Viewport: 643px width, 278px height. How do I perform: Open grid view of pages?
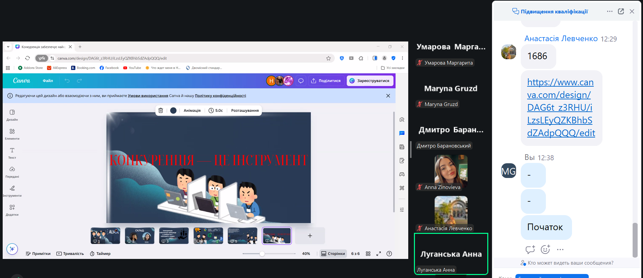368,254
